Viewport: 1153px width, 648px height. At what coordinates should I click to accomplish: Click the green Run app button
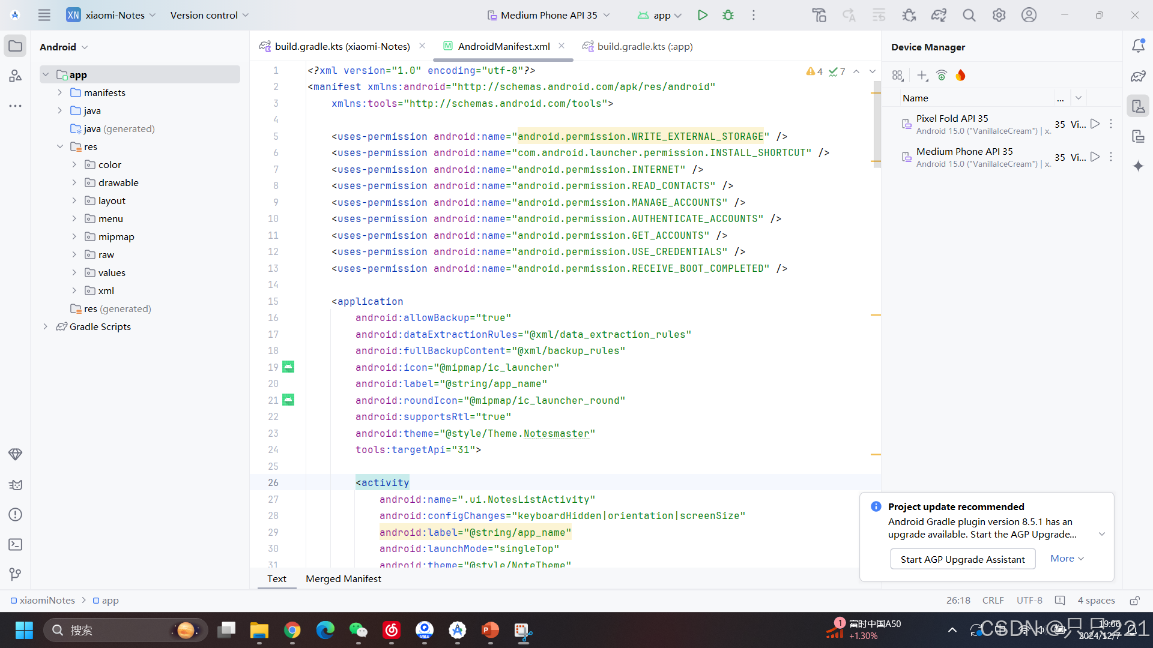(x=702, y=16)
